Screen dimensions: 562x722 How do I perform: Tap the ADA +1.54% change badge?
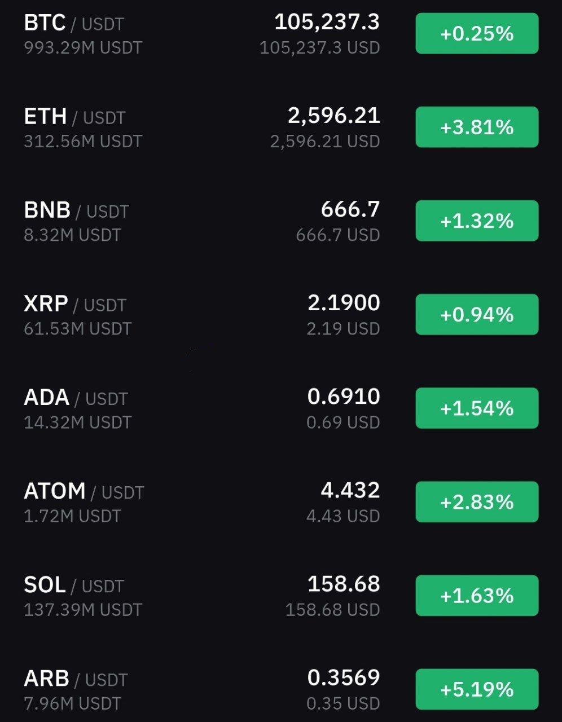tap(477, 408)
